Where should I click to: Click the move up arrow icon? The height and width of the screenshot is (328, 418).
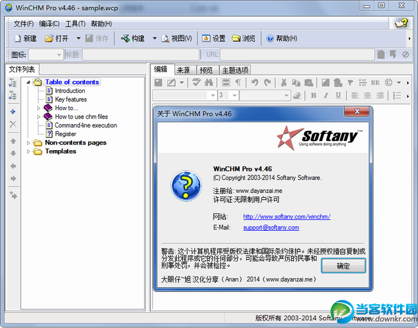point(13,141)
